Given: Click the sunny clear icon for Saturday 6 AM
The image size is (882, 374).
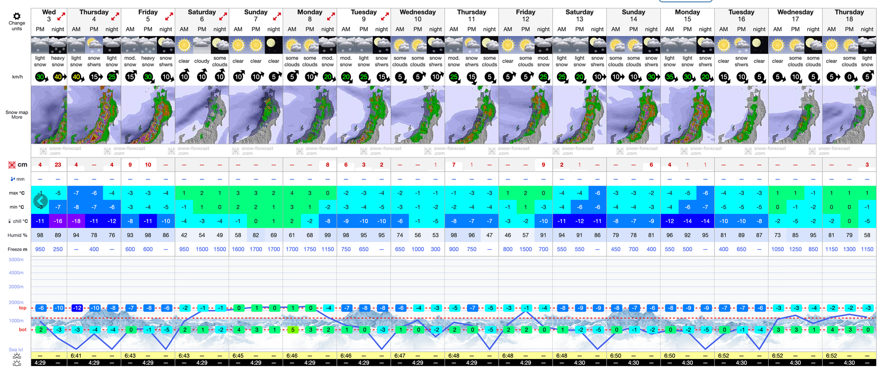Looking at the screenshot, I should coord(184,45).
